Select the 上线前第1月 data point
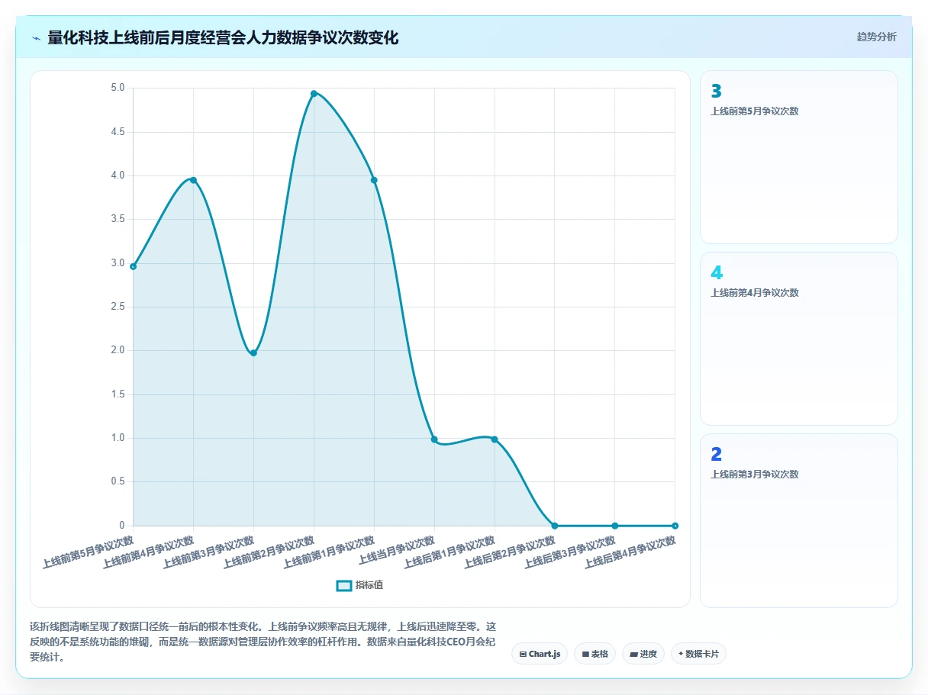 pos(374,180)
